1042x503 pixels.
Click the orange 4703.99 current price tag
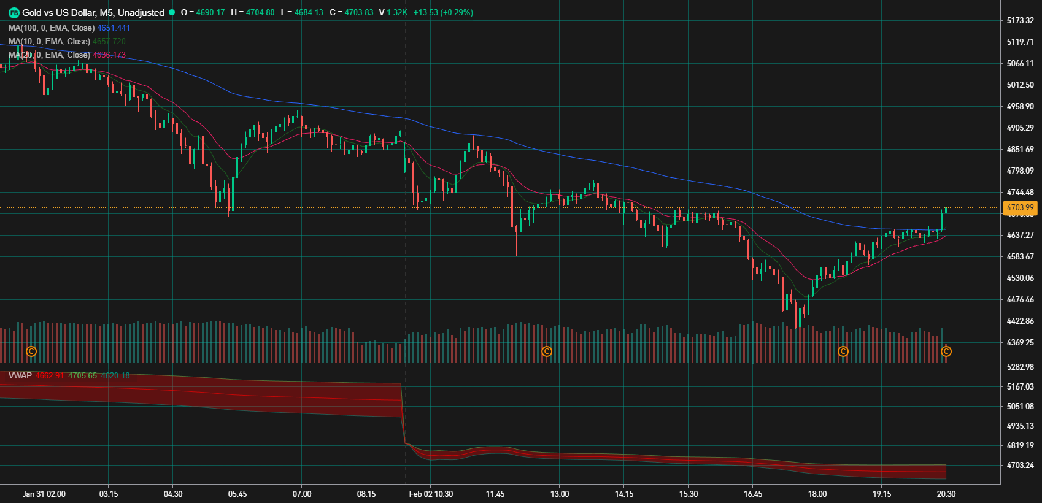point(1020,208)
